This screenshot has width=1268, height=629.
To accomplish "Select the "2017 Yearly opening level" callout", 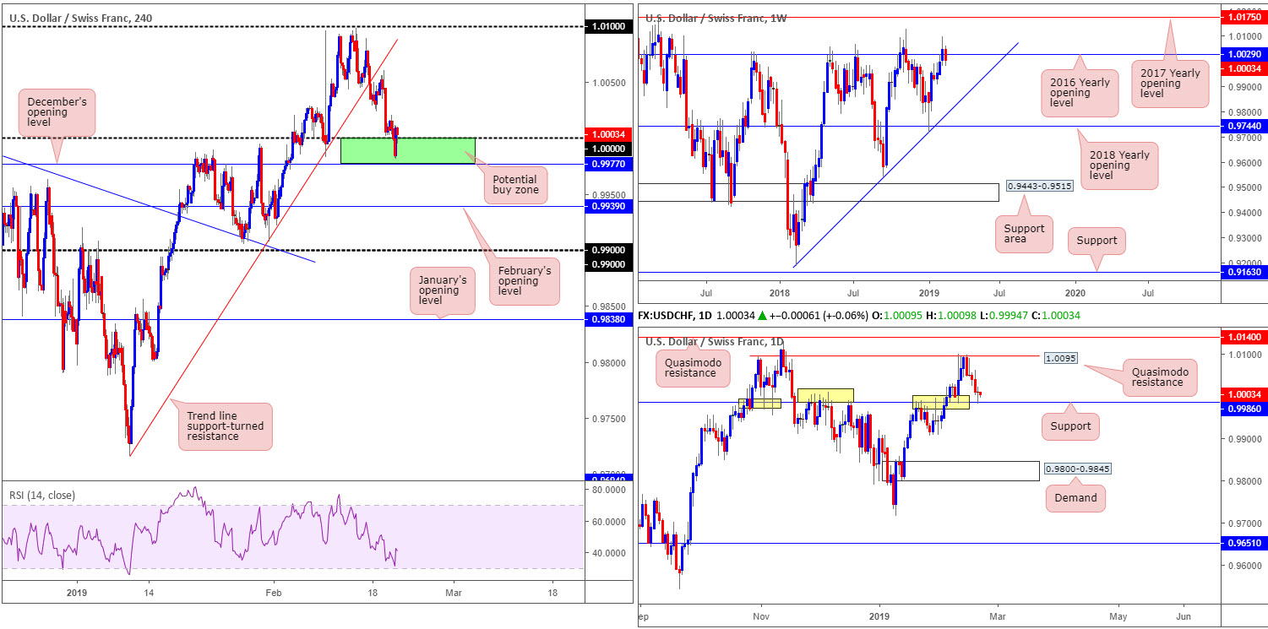I will pos(1170,84).
